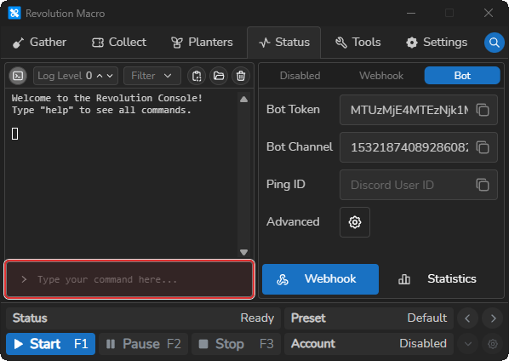
Task: Click the Account Disabled field
Action: [x=369, y=344]
